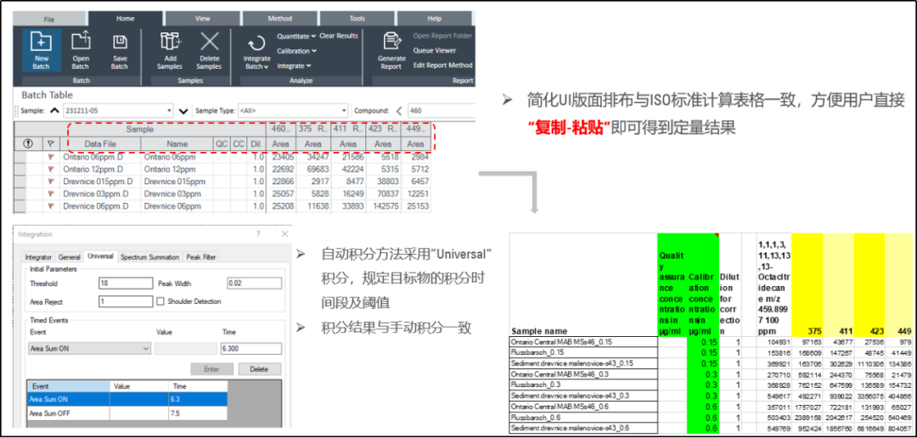917x438 pixels.
Task: Click Edit Report Method
Action: coord(442,65)
